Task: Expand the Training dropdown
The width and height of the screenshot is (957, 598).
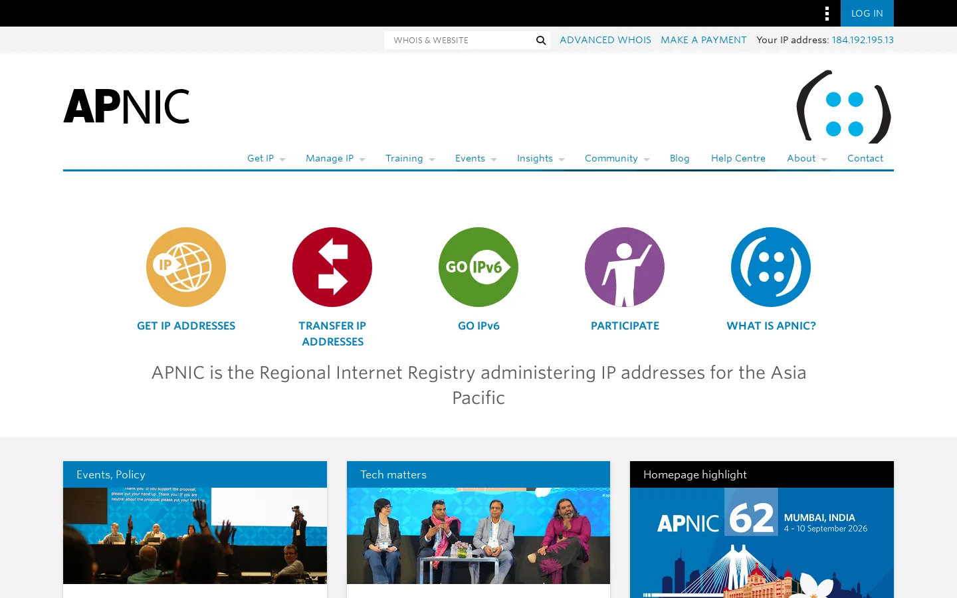Action: click(x=410, y=158)
